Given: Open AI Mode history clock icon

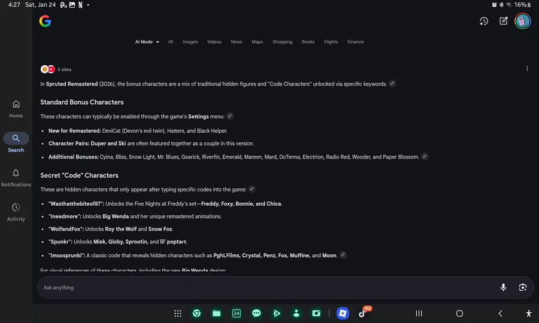Looking at the screenshot, I should click(x=484, y=22).
